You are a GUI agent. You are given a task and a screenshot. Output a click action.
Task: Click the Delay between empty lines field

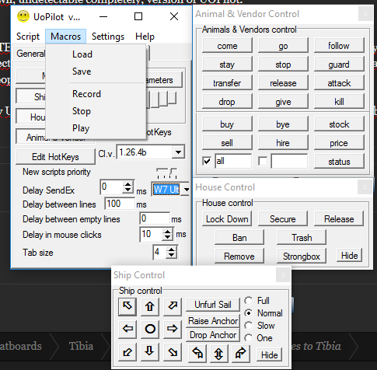point(155,218)
